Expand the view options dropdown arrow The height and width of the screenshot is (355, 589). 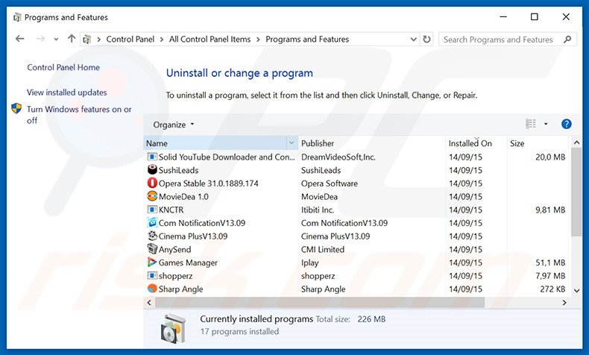(546, 125)
